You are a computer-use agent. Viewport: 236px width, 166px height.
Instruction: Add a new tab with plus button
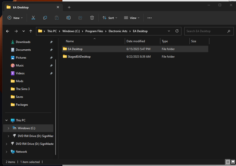click(x=69, y=7)
